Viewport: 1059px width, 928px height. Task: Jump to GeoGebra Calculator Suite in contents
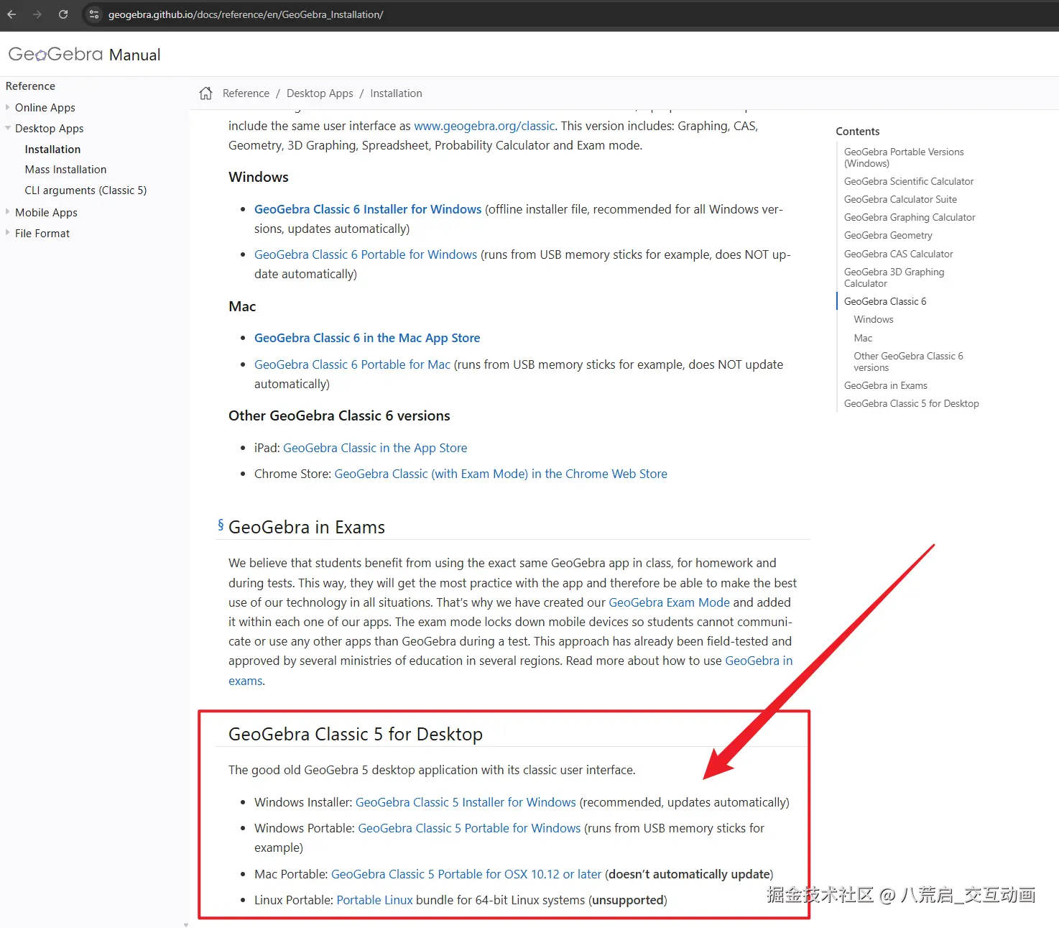coord(900,199)
